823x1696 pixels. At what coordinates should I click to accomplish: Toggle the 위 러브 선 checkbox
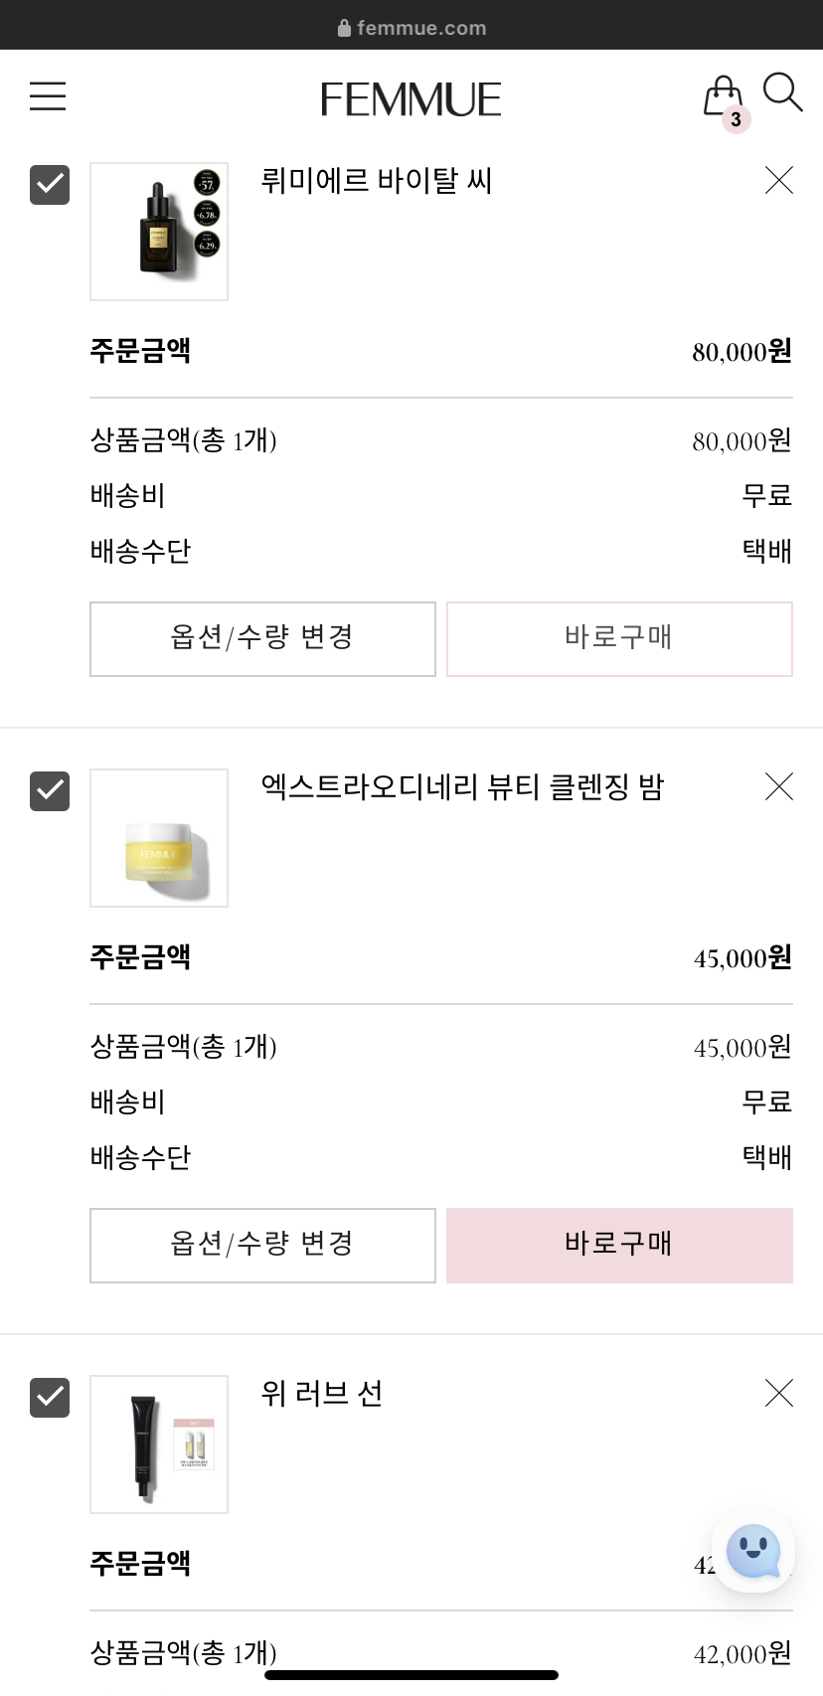(50, 1398)
